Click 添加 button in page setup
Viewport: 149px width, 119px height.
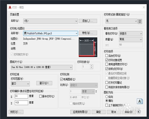pos(88,21)
